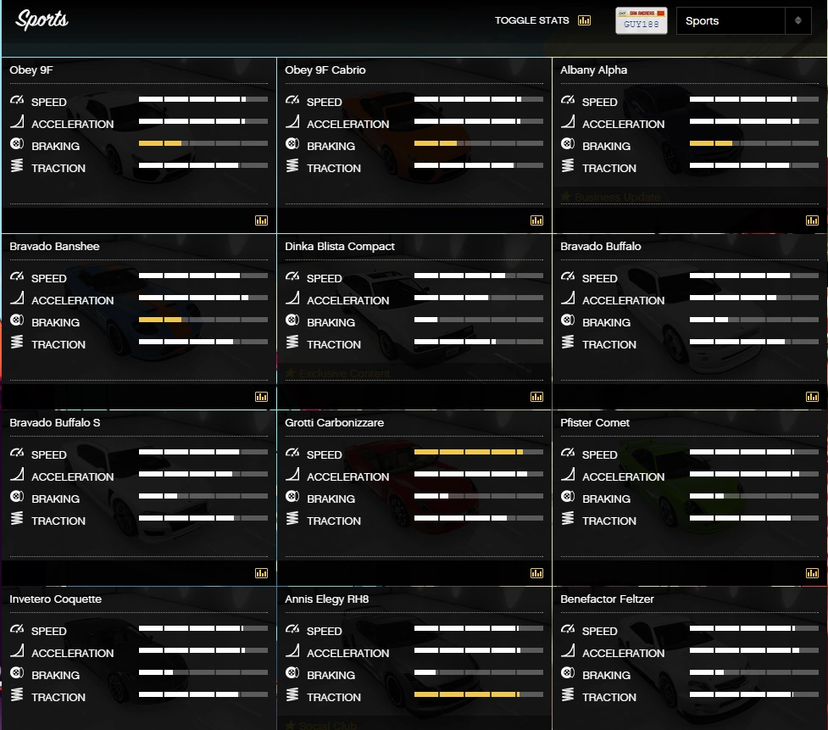This screenshot has width=828, height=730.
Task: Click the Dinka Blista Compact acceleration icon
Action: coord(292,298)
